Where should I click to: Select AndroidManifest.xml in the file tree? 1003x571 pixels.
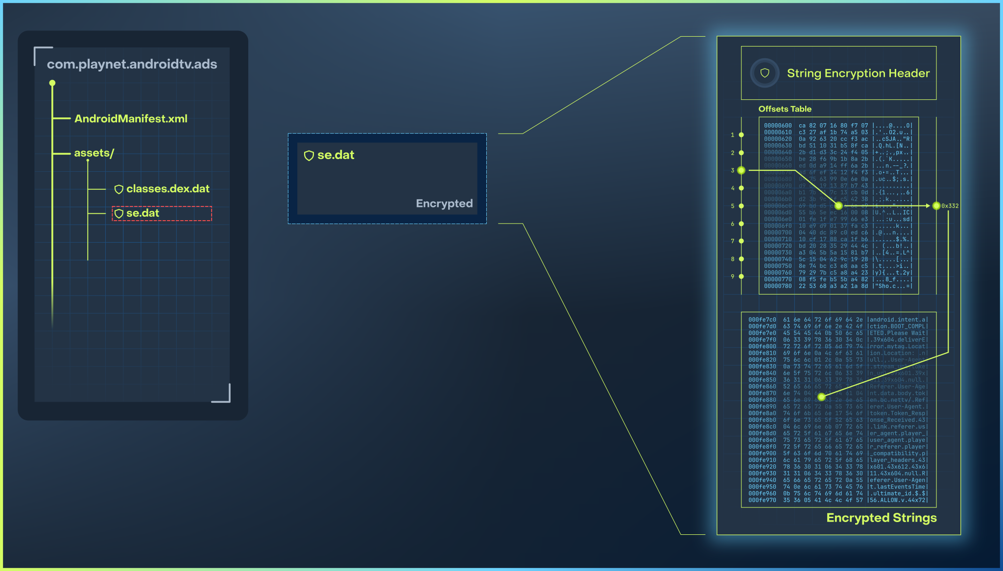131,118
